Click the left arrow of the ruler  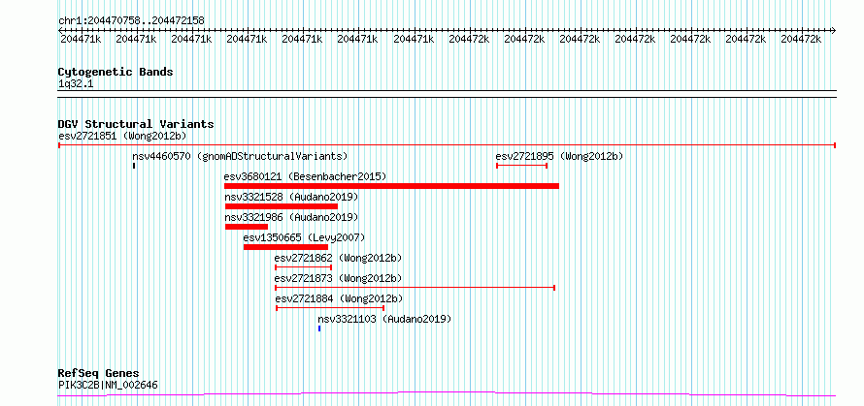pos(60,30)
